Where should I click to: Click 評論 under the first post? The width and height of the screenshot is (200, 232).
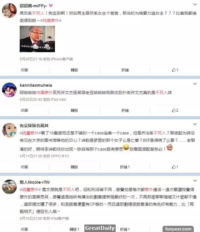pyautogui.click(x=125, y=70)
